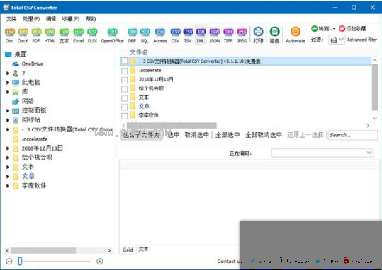382x270 pixels.
Task: Select the JPEG conversion icon
Action: coord(242,35)
